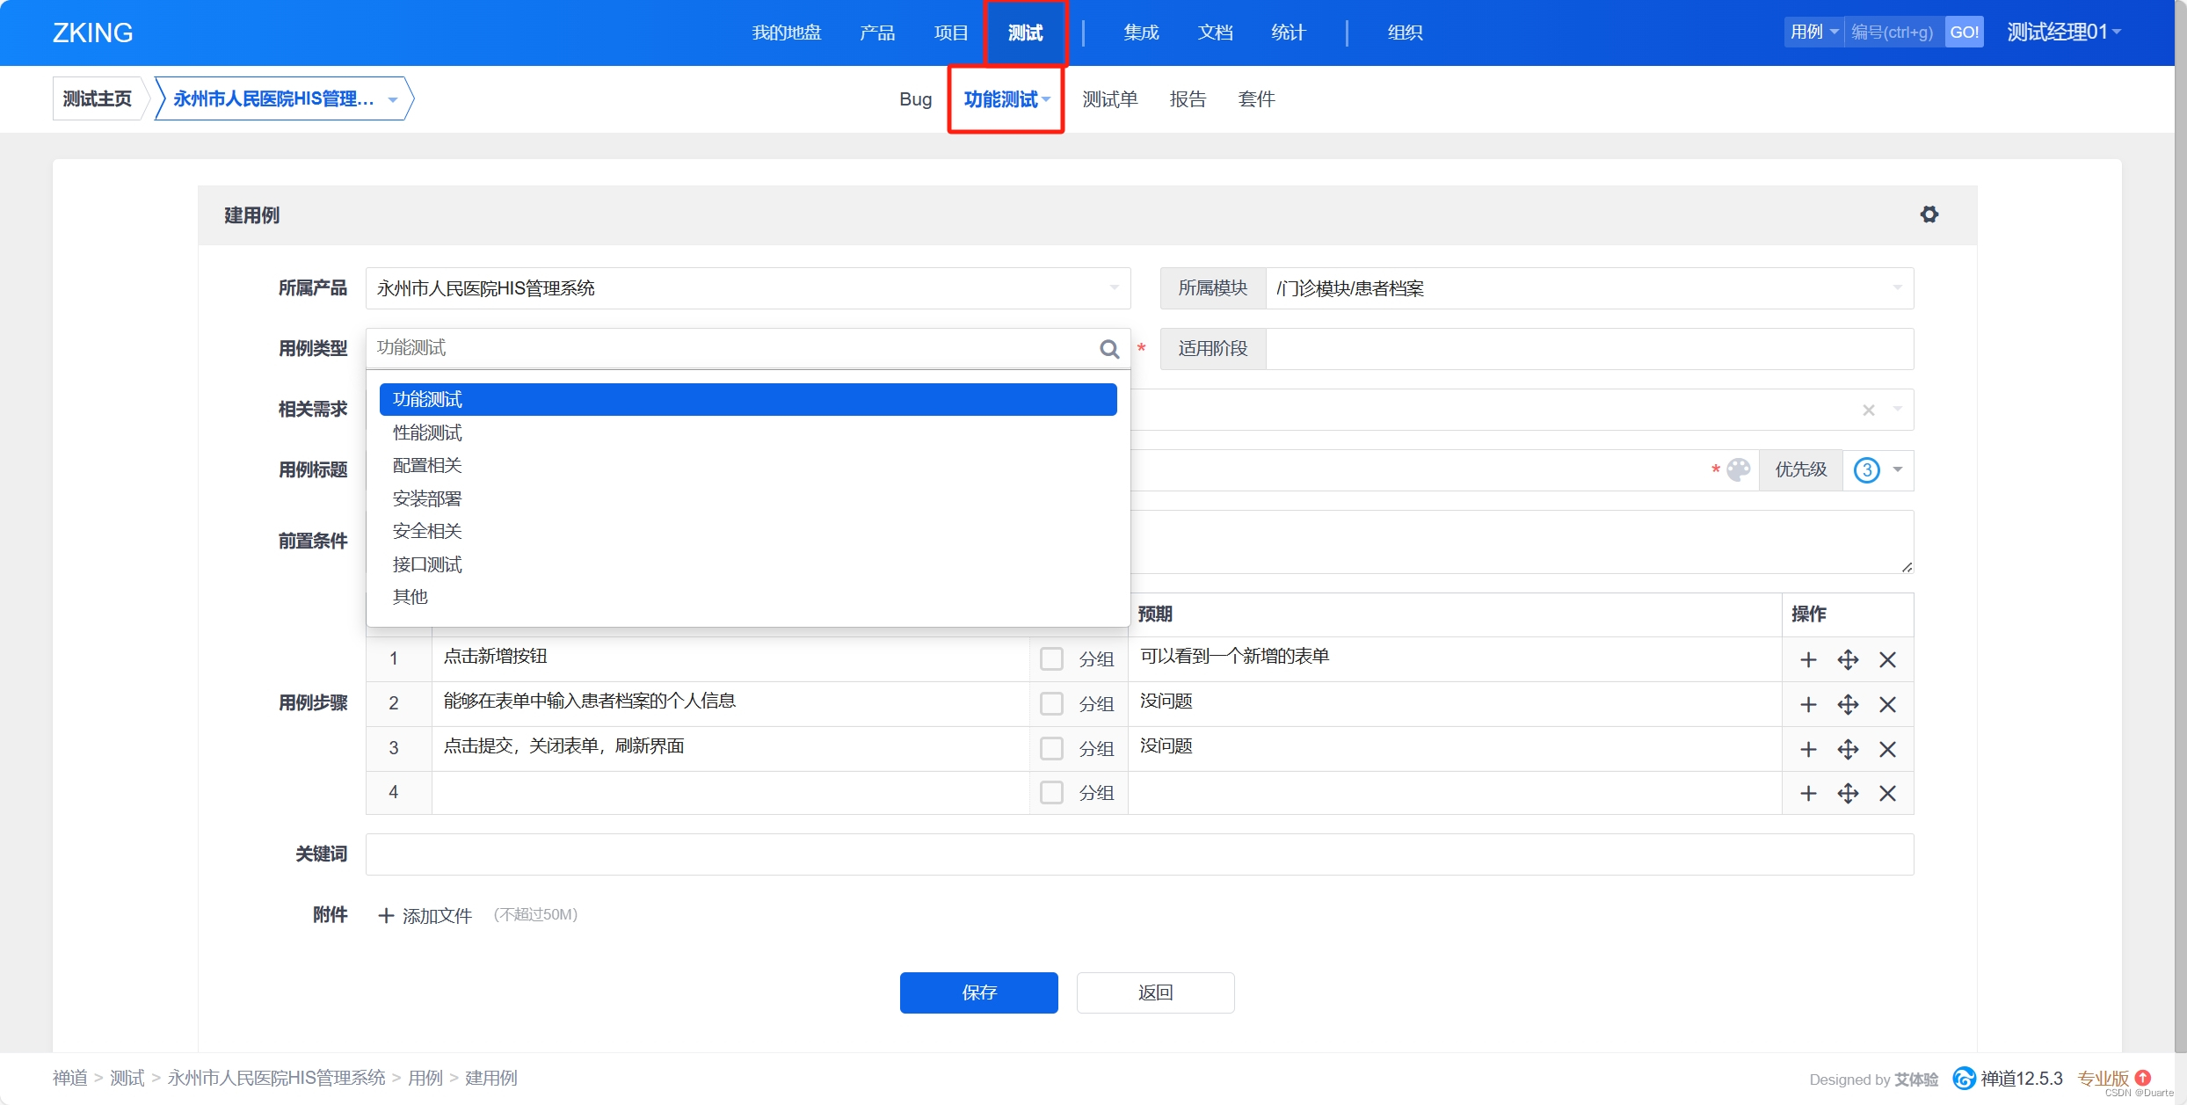Click the blue 保存 button
This screenshot has width=2187, height=1105.
tap(978, 992)
